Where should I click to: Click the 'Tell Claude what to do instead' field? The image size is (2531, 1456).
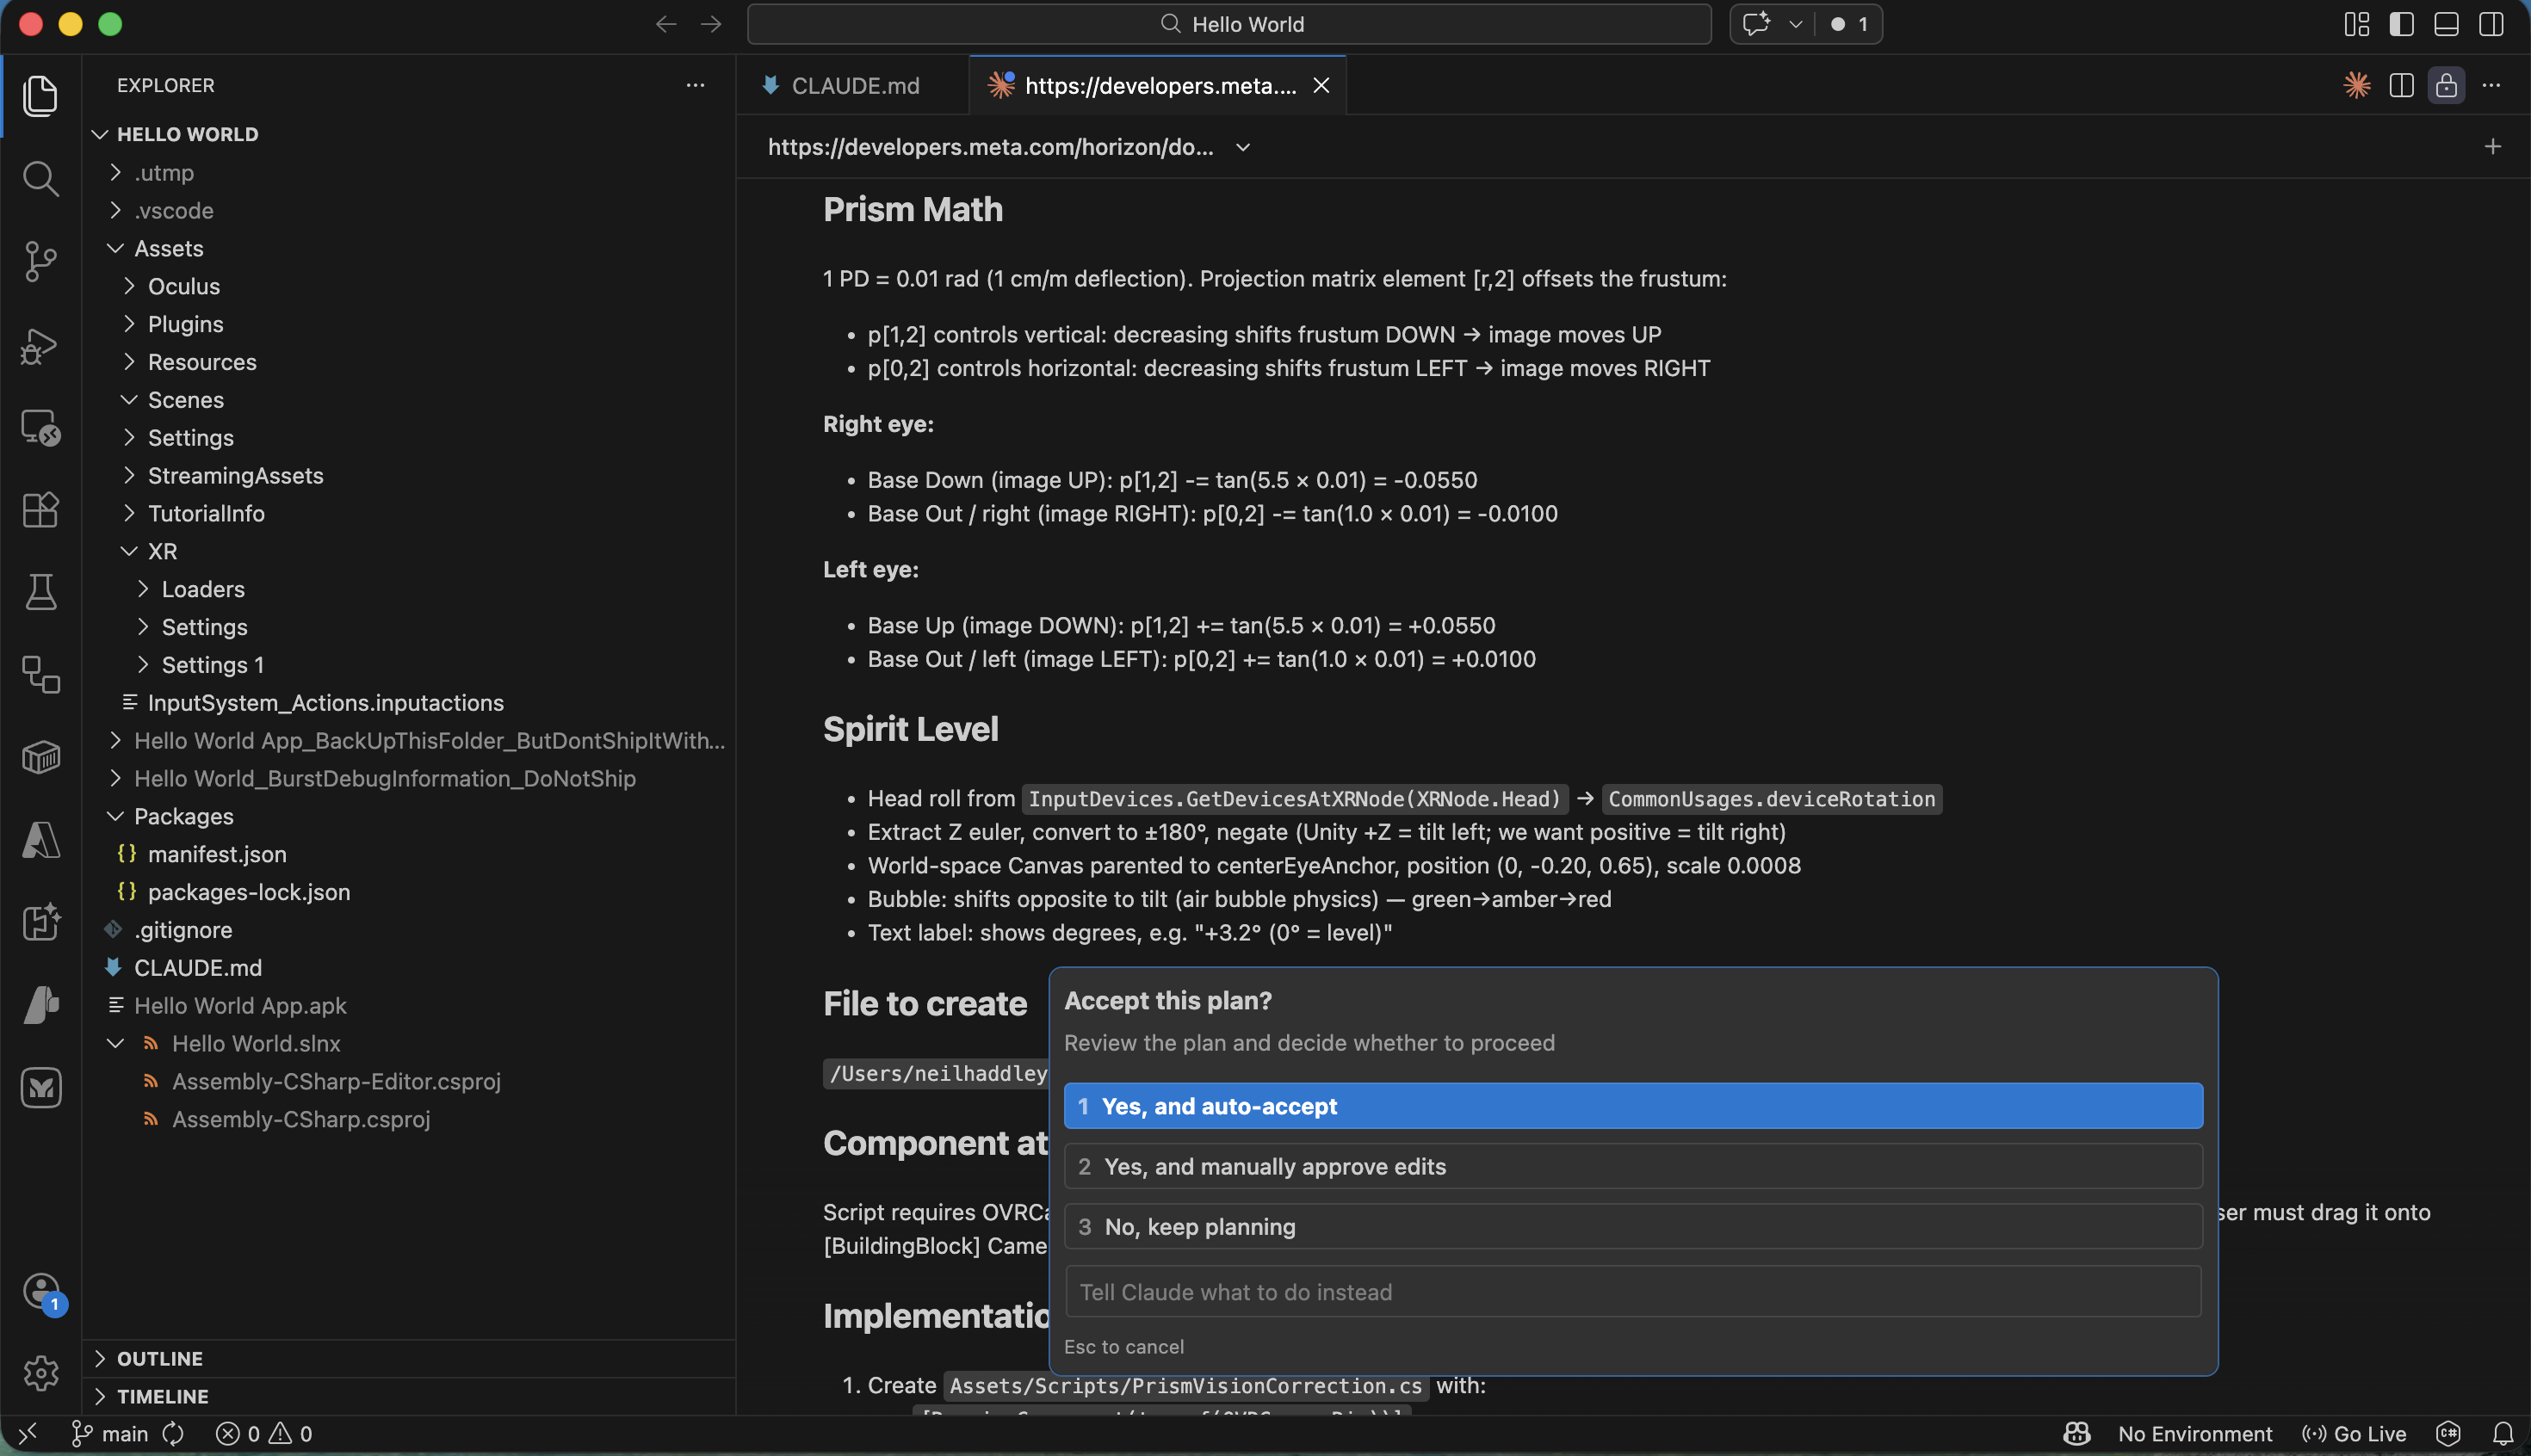pos(1631,1291)
